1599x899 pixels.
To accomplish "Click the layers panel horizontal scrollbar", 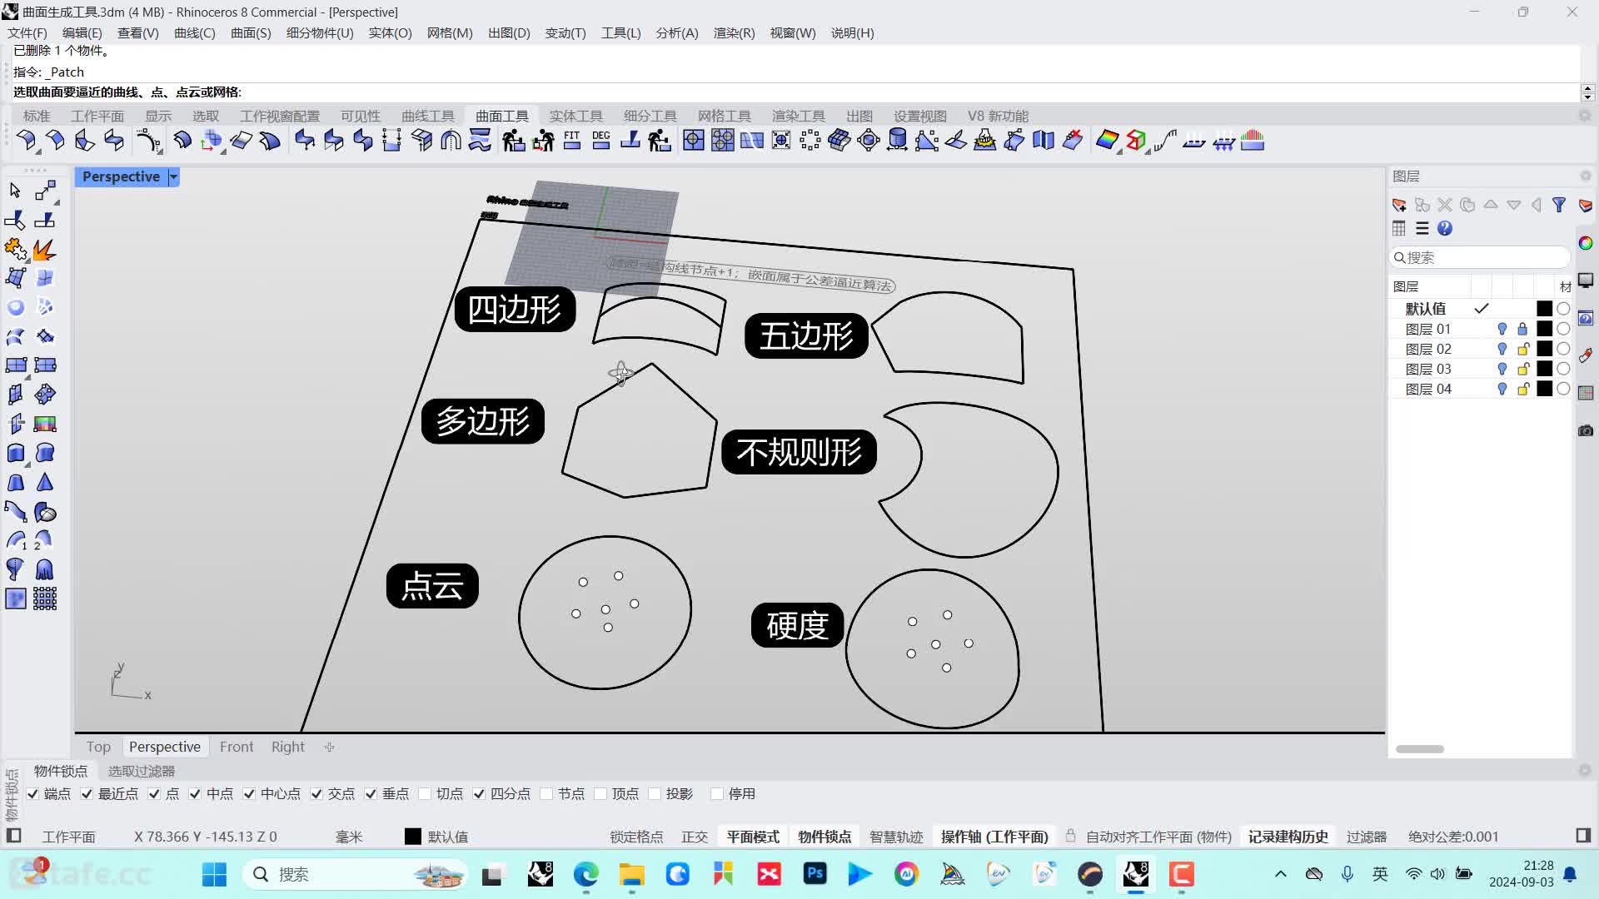I will [x=1420, y=749].
